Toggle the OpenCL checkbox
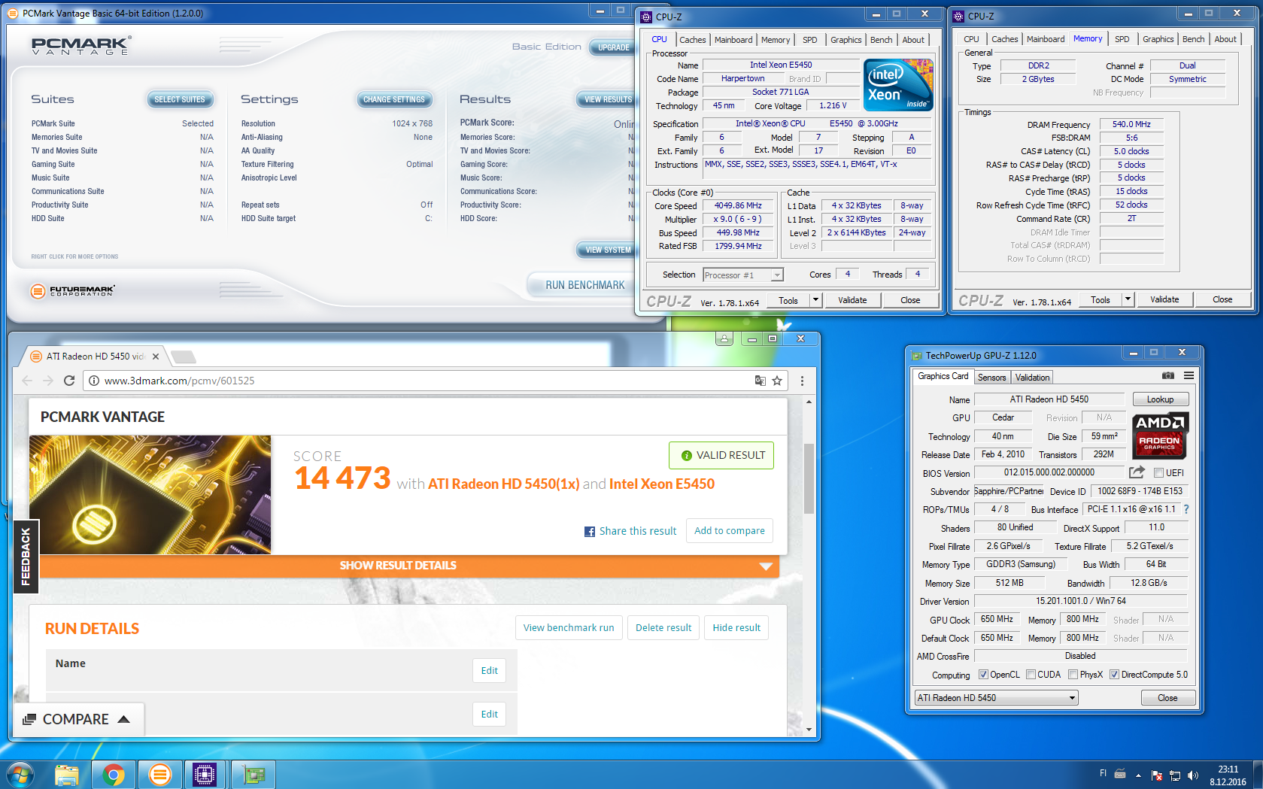This screenshot has width=1263, height=789. tap(983, 675)
